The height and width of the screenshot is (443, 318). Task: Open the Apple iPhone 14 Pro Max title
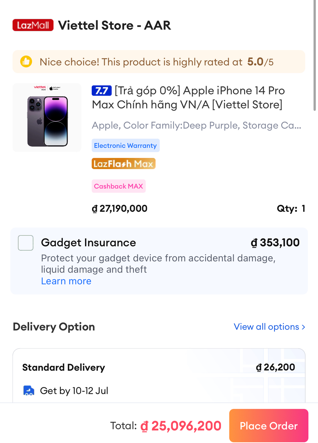(188, 98)
